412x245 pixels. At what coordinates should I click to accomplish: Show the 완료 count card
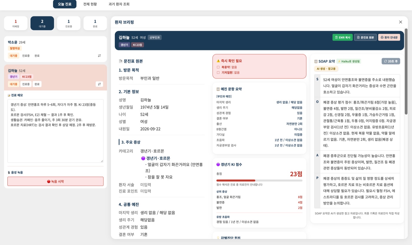[x=95, y=23]
